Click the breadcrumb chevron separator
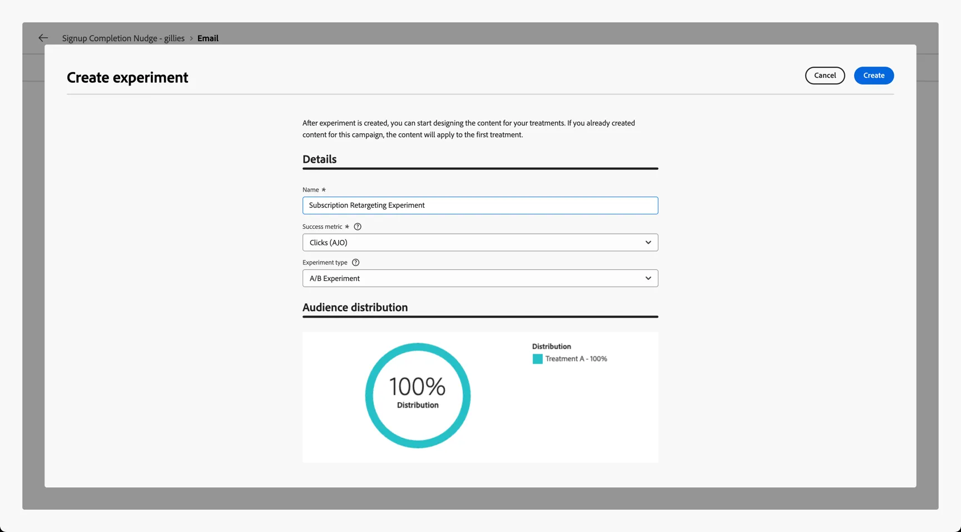Screen dimensions: 961x532 point(191,38)
